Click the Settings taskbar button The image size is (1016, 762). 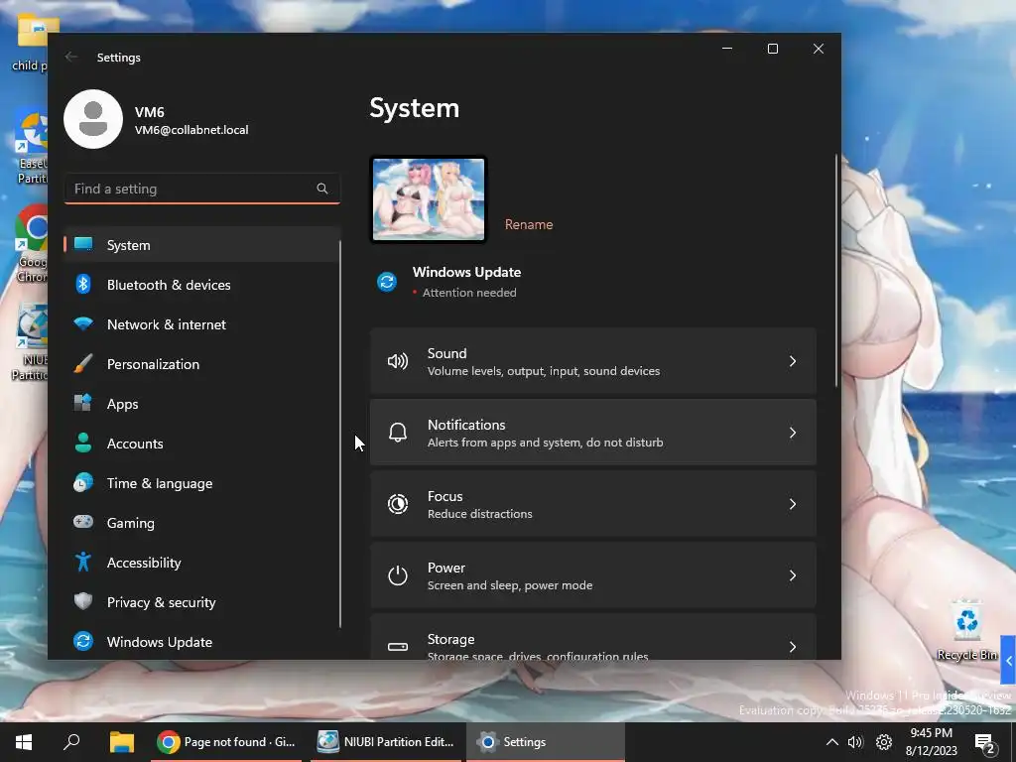click(x=545, y=742)
